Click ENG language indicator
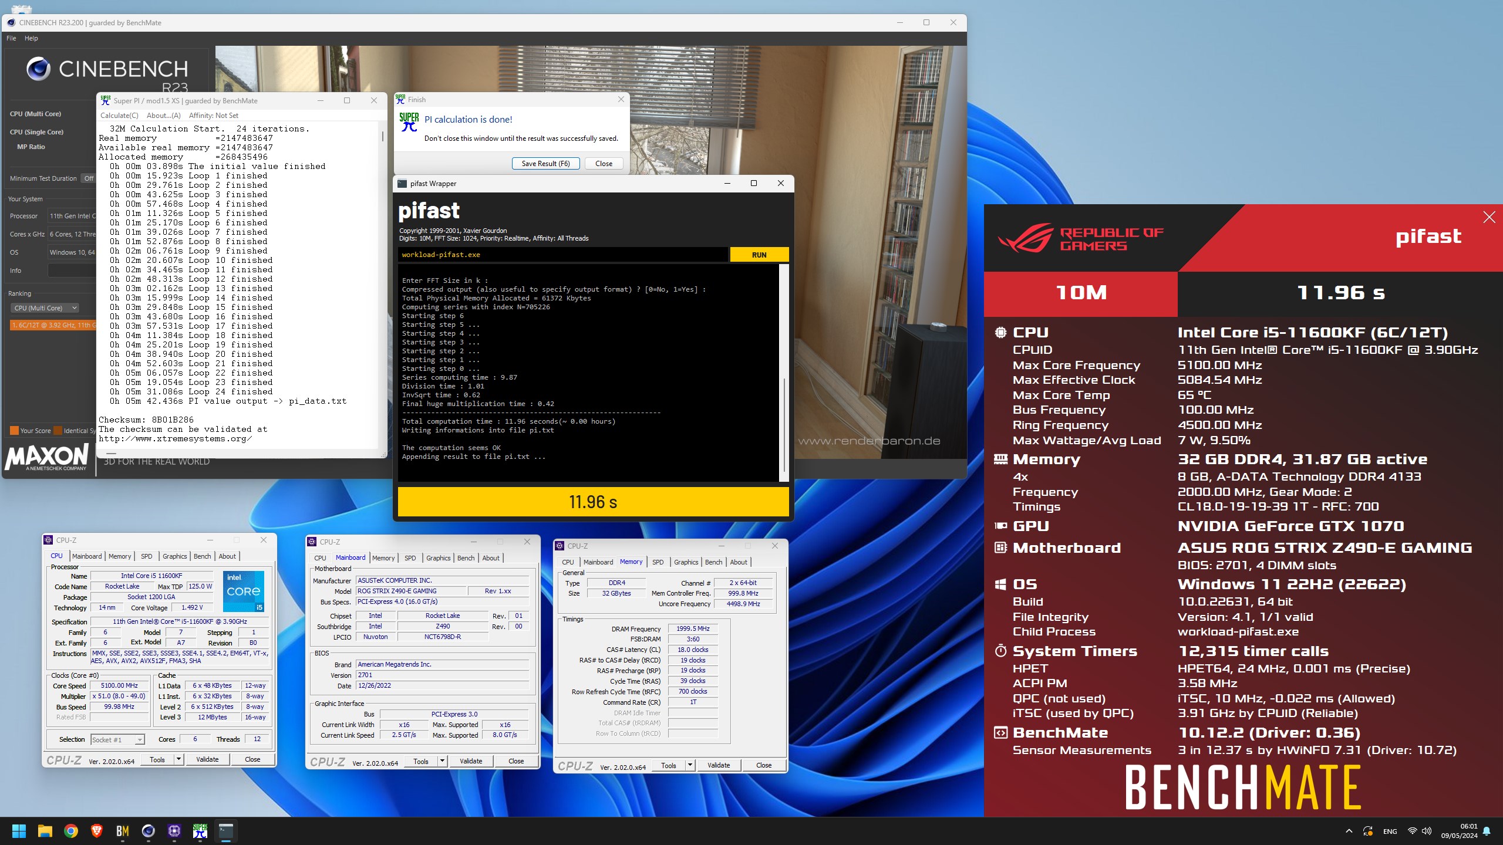Screen dimensions: 1503x845 pos(1390,832)
